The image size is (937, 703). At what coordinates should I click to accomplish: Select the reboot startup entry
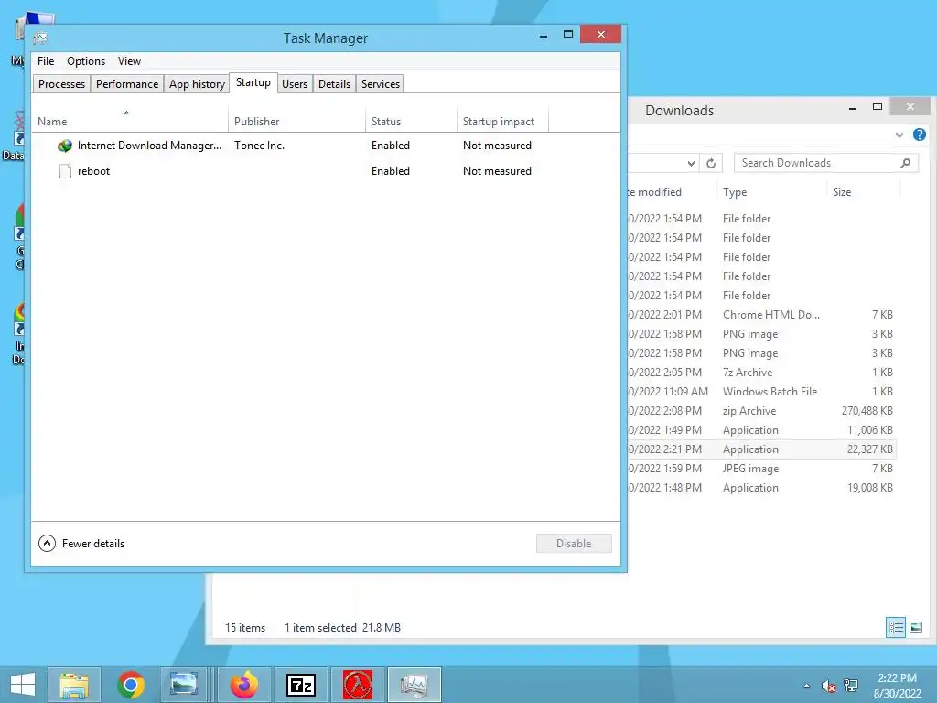click(326, 171)
